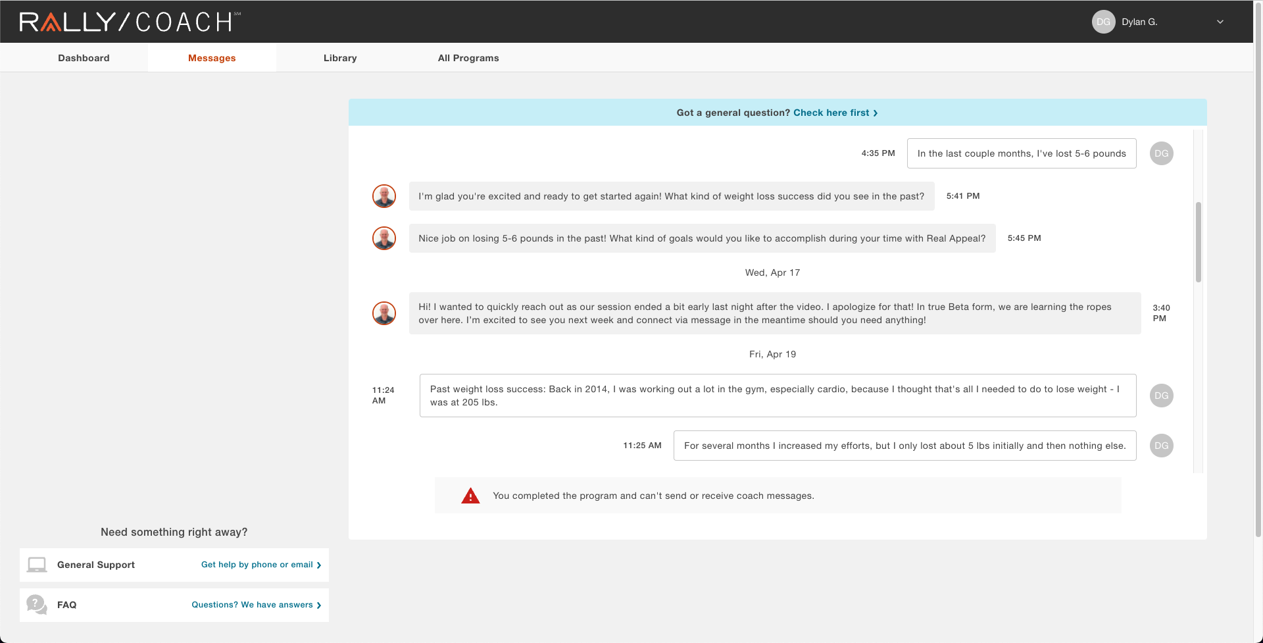Click the 'General Support' label

(x=96, y=565)
